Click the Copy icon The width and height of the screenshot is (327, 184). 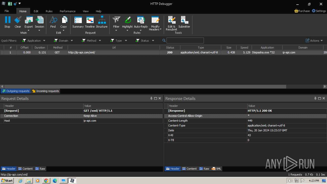pyautogui.click(x=64, y=20)
